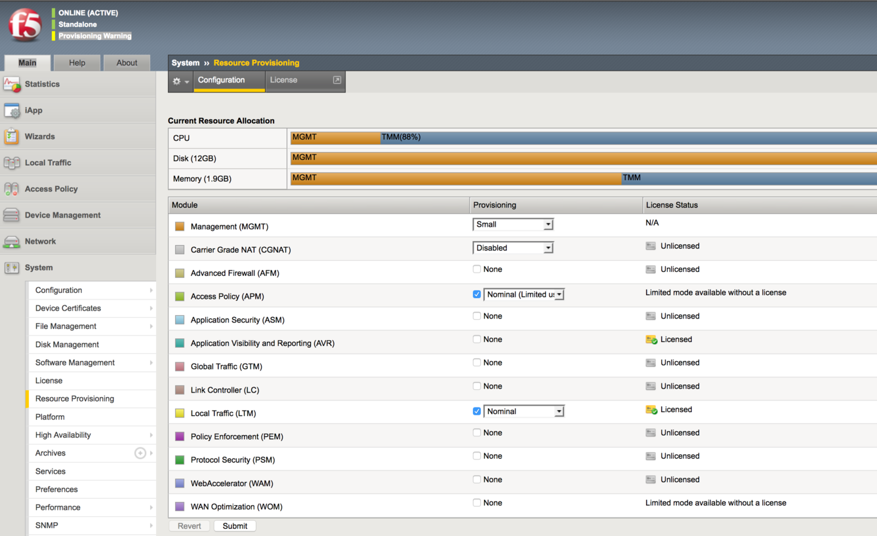
Task: Open the Statistics sidebar icon
Action: pos(12,84)
